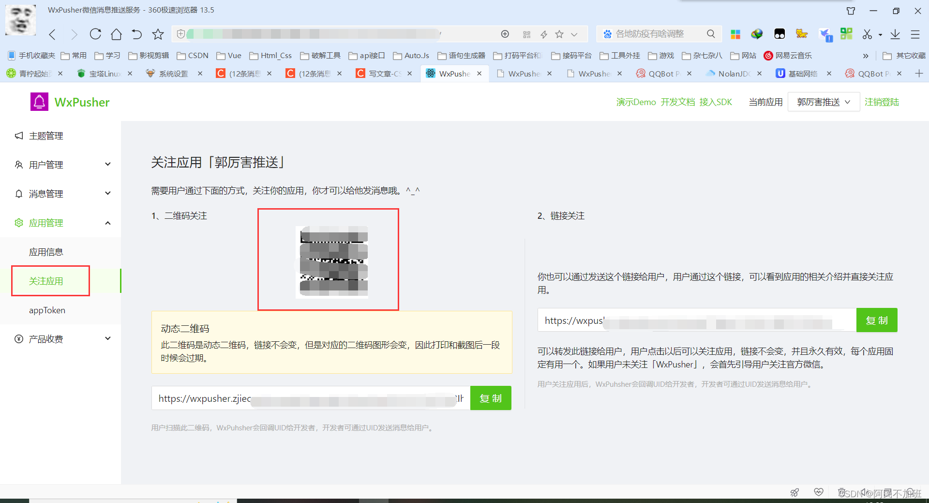Open the 网易云音乐 bookmark
This screenshot has width=929, height=503.
click(x=788, y=56)
